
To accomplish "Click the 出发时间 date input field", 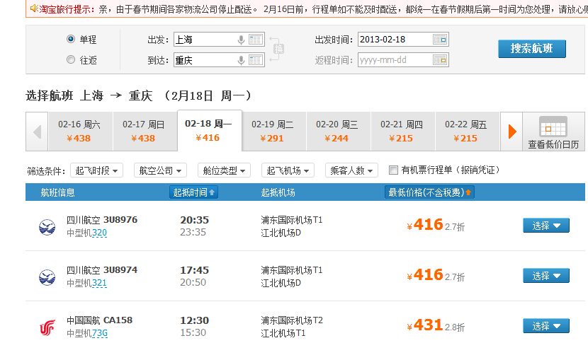I will pos(403,40).
